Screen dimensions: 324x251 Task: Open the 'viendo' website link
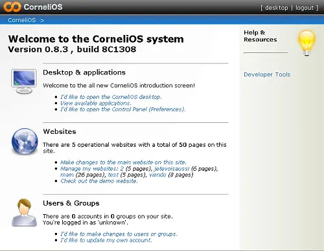tap(157, 175)
